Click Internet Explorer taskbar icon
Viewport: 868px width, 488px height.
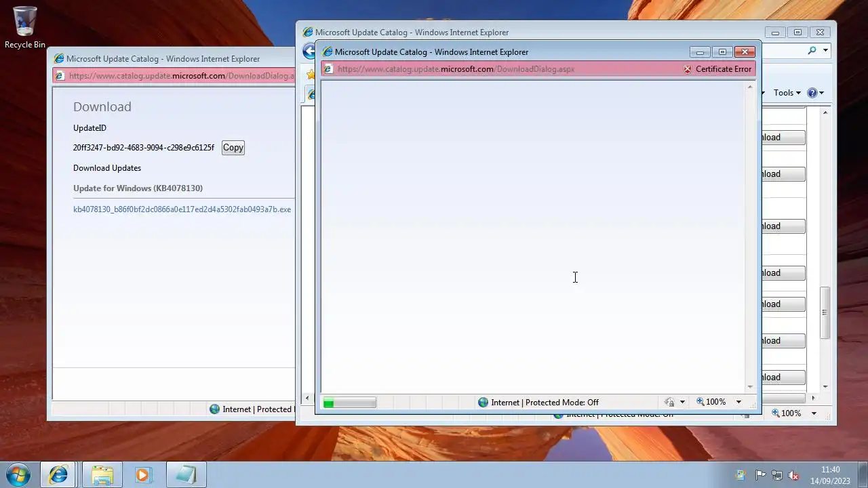pos(58,475)
